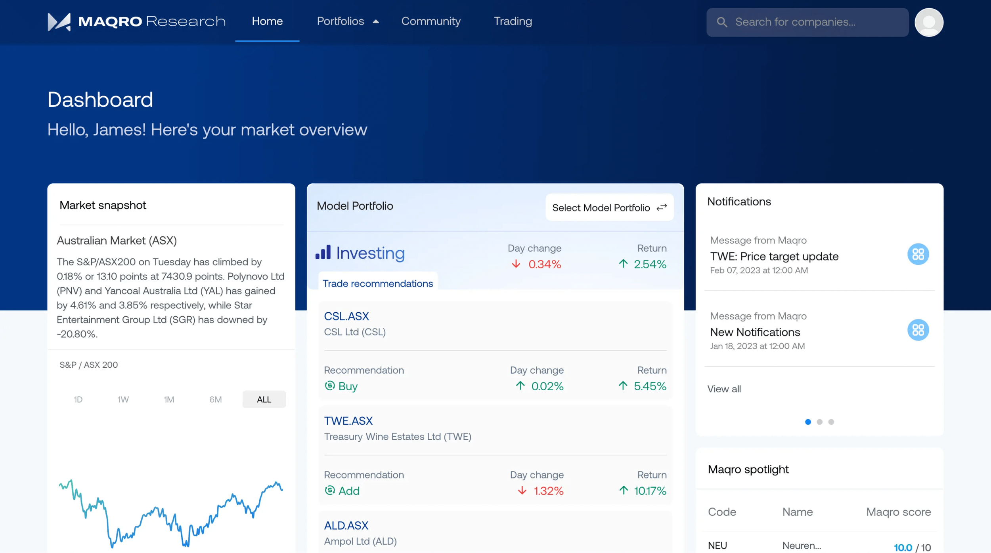Open TWE: Price target update message

click(x=774, y=257)
